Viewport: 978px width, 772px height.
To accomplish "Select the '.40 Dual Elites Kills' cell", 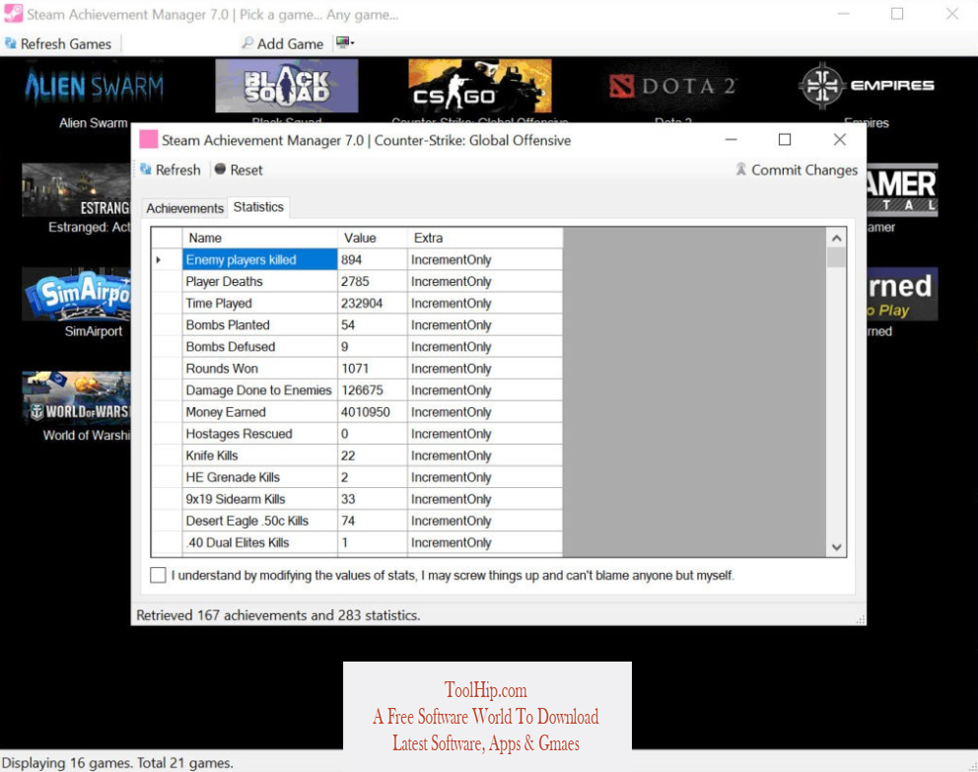I will (259, 542).
